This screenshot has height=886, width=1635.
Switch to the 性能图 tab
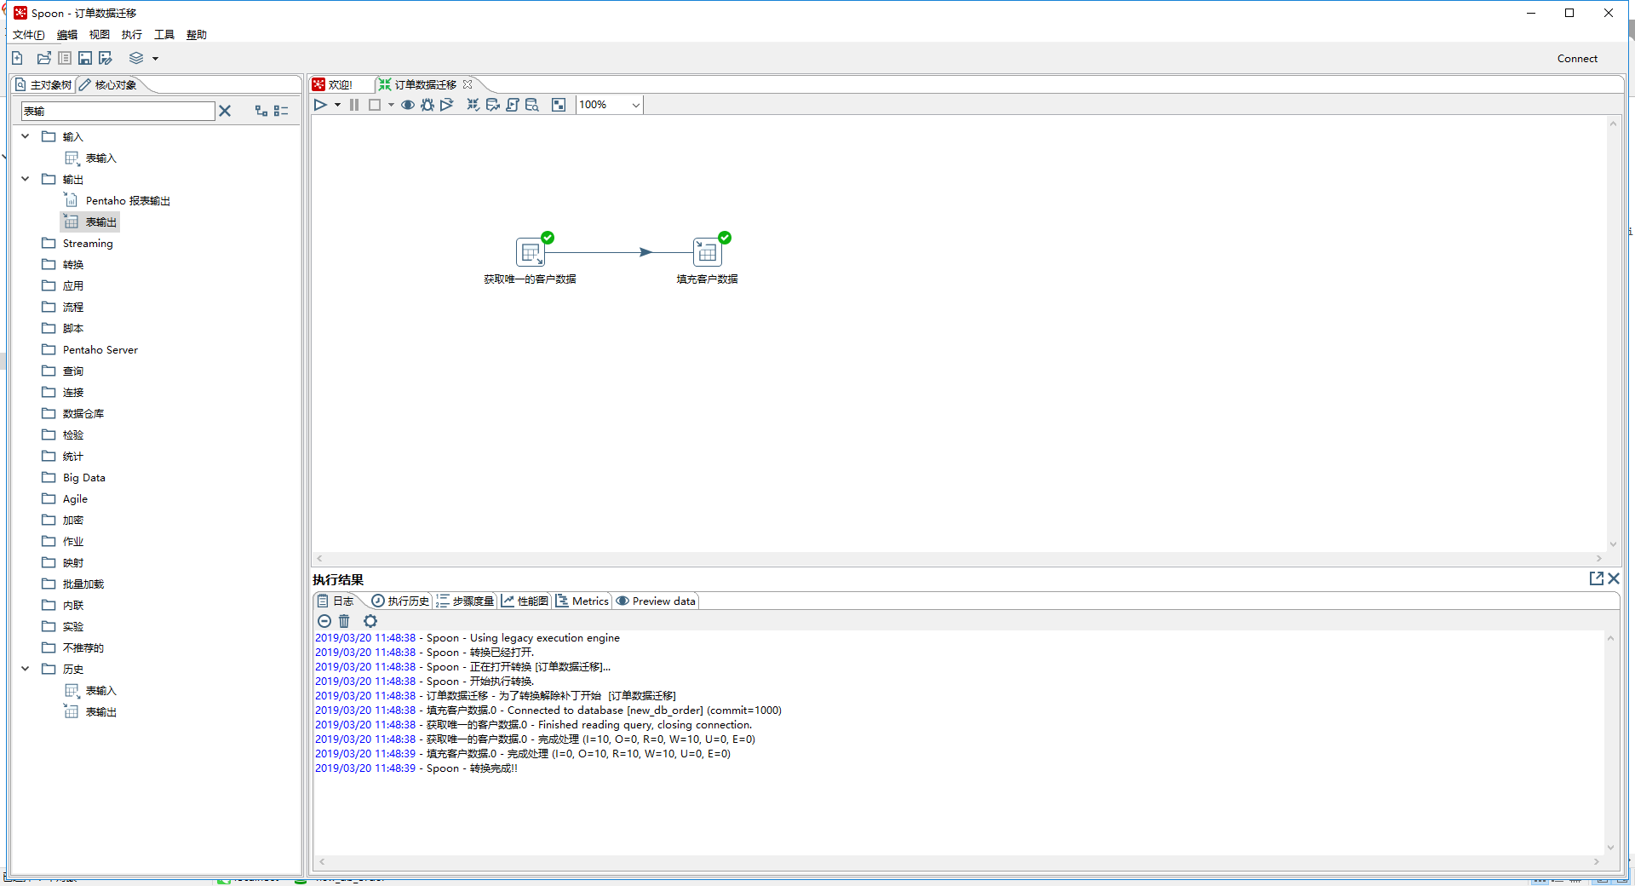[x=525, y=601]
